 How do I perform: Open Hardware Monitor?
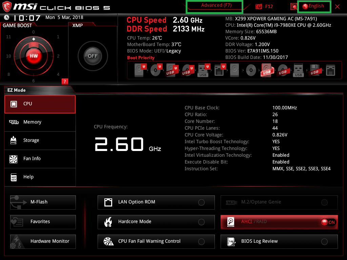[x=43, y=241]
